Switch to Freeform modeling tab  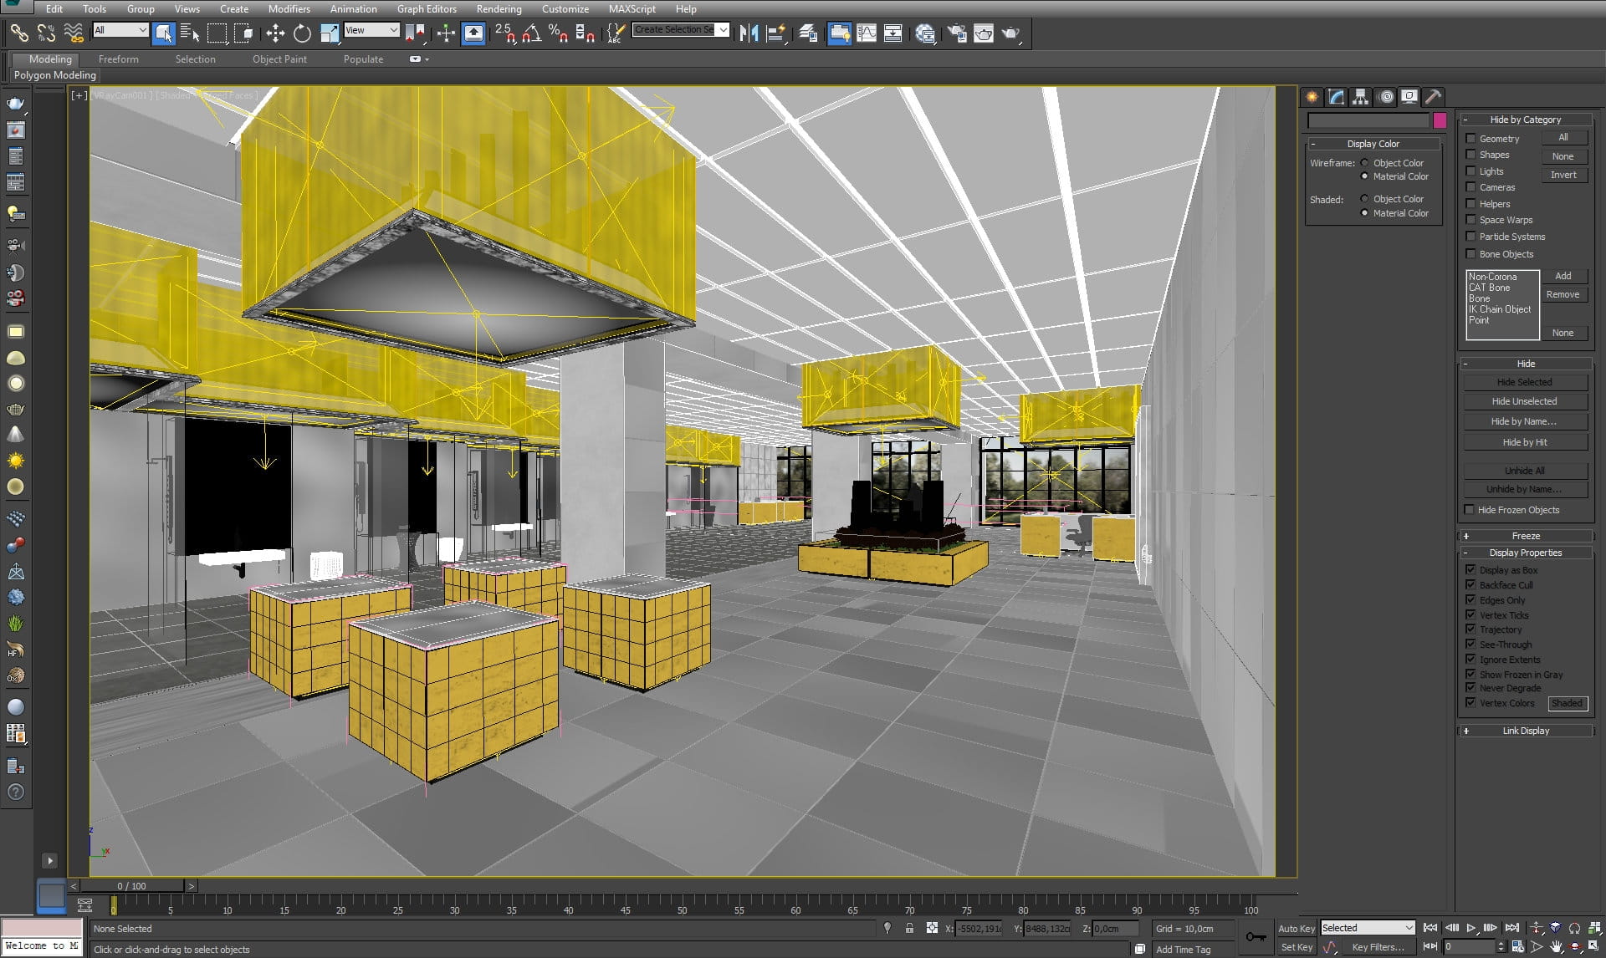click(x=117, y=59)
